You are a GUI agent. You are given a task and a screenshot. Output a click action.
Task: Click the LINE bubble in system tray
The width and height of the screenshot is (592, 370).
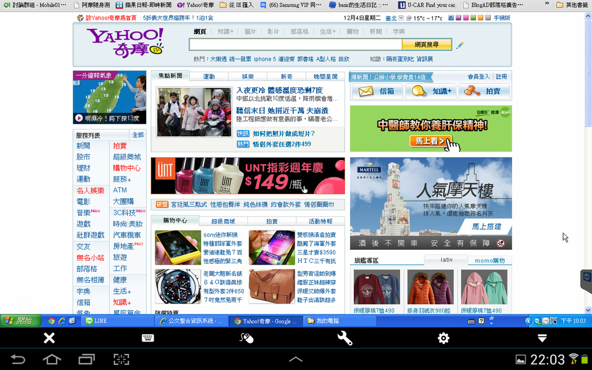546,321
